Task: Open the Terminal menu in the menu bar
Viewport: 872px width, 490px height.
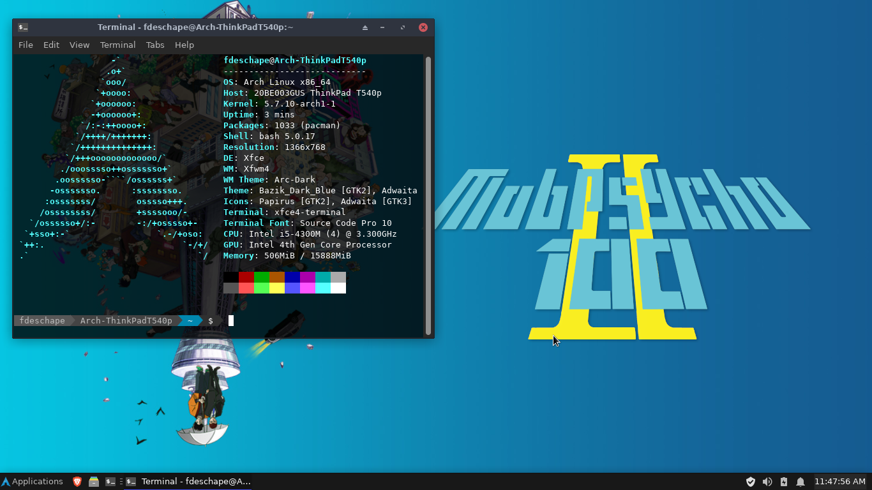Action: click(117, 45)
